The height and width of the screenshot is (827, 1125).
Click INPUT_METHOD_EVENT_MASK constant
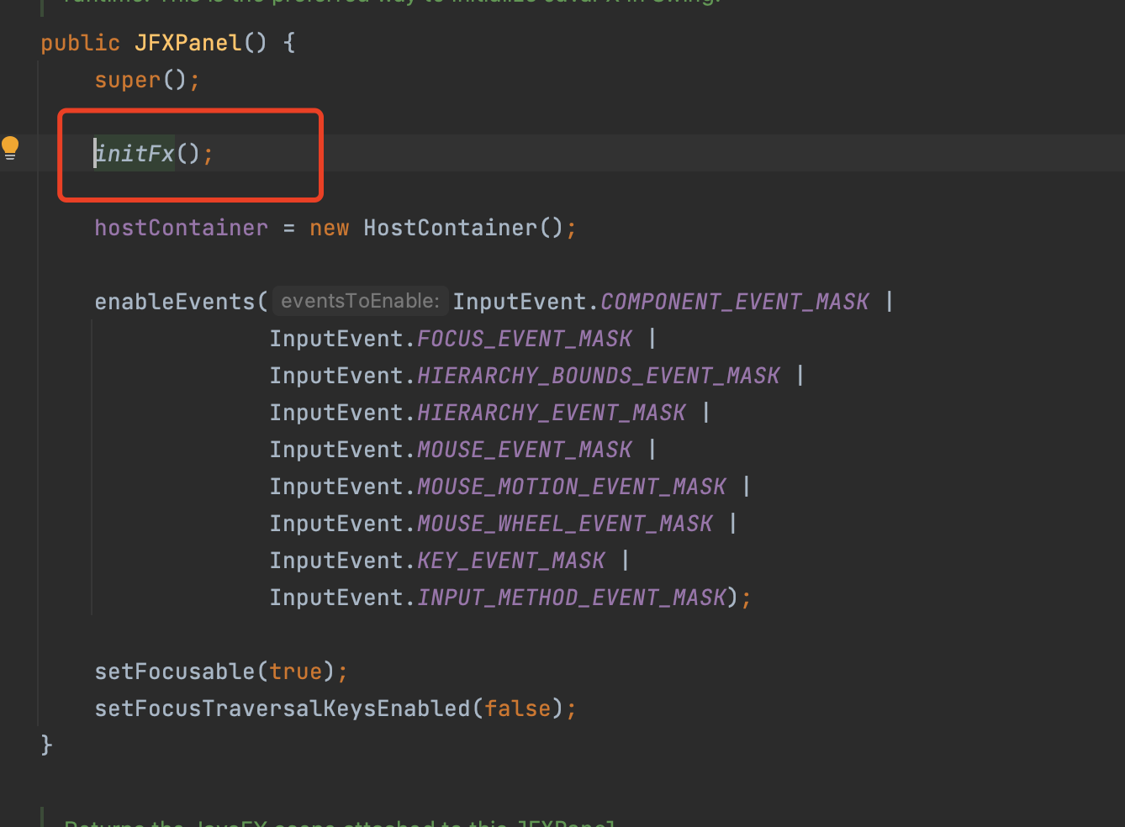tap(570, 597)
